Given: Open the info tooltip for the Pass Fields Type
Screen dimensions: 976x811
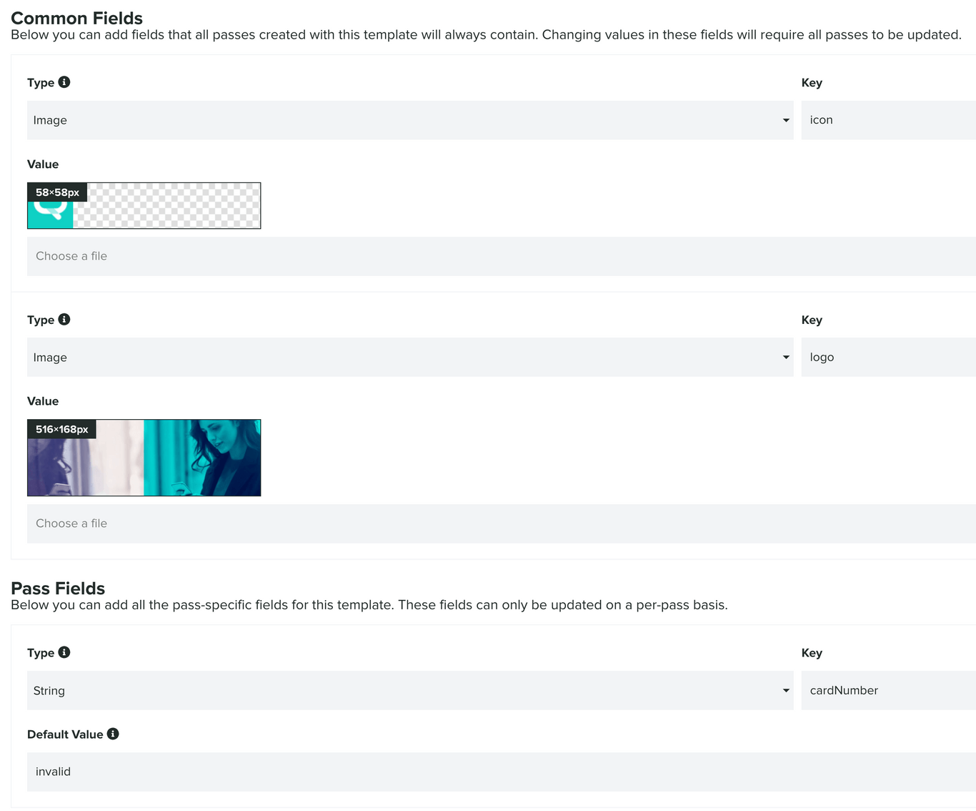Looking at the screenshot, I should [64, 652].
